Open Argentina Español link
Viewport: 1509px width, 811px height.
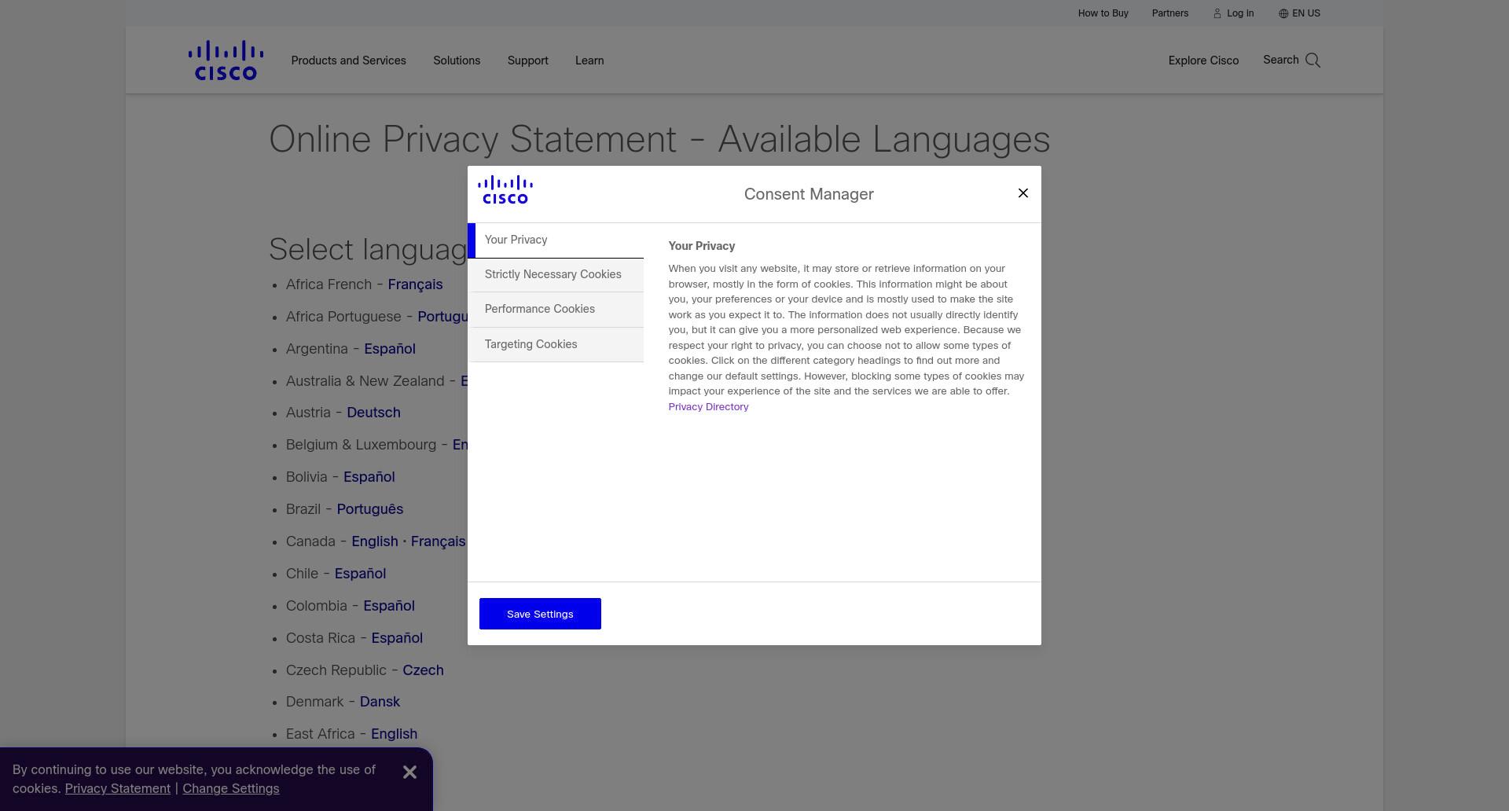[x=389, y=349]
